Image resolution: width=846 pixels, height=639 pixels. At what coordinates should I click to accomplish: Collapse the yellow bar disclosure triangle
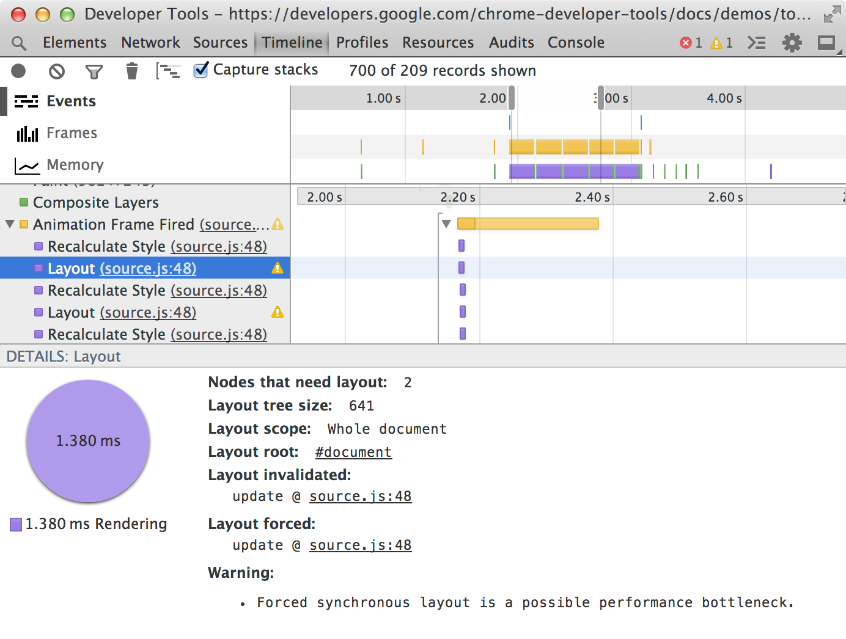pos(446,224)
